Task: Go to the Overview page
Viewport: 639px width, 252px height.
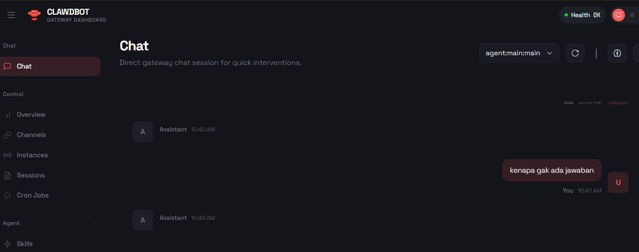Action: [x=31, y=115]
